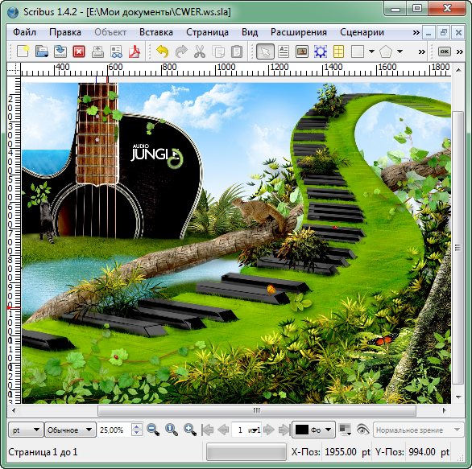Zoom to 100% magnifier icon

pyautogui.click(x=172, y=430)
